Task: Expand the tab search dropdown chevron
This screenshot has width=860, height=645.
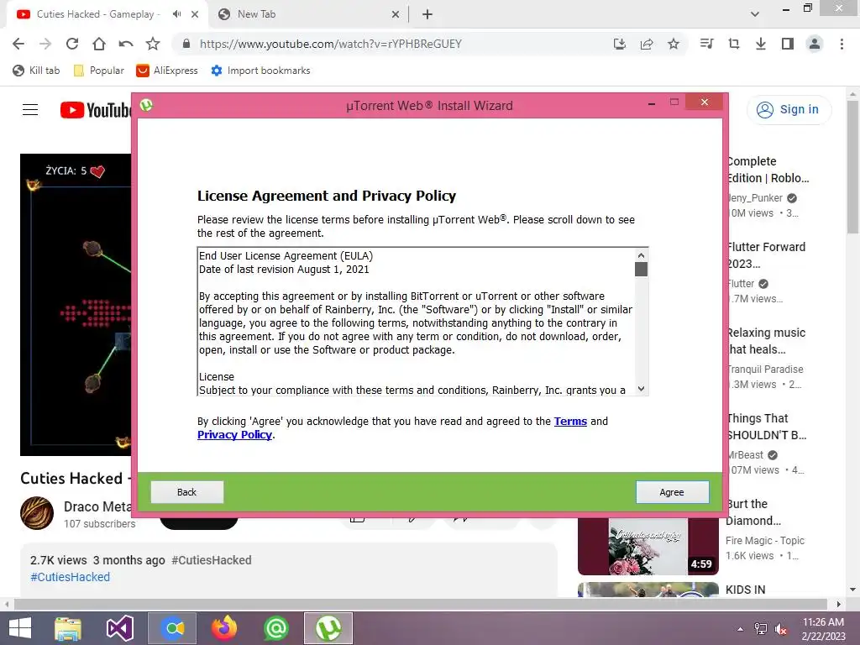Action: 755,14
